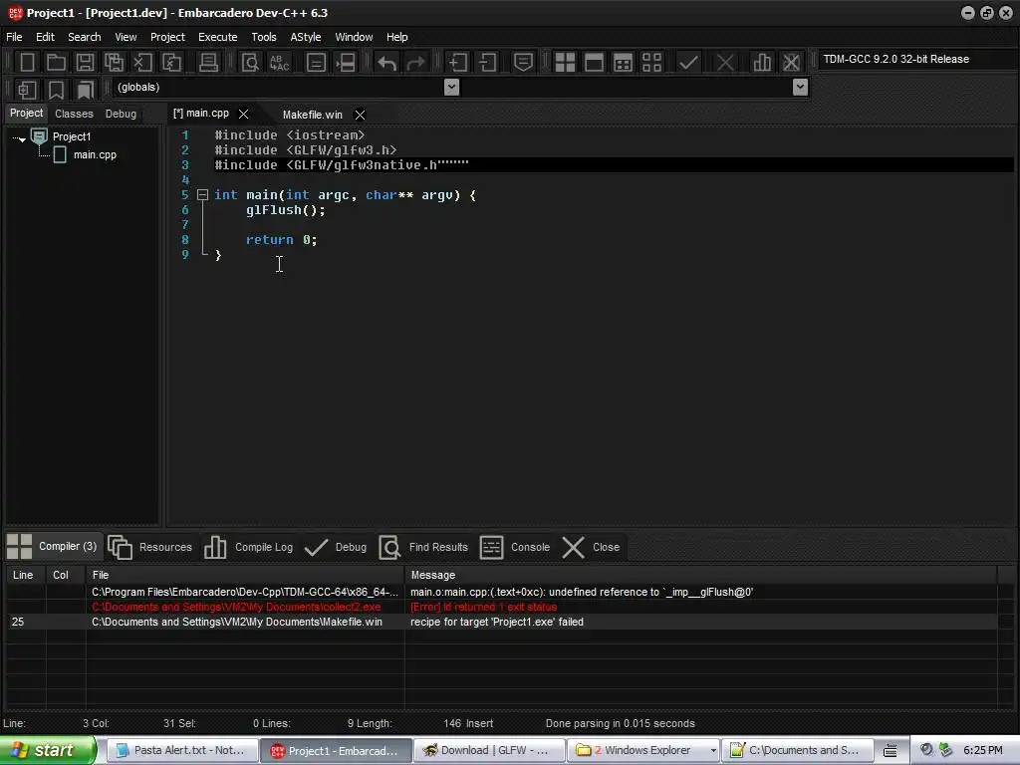The height and width of the screenshot is (765, 1020).
Task: Click the Stop Execution X toolbar icon
Action: 725,63
